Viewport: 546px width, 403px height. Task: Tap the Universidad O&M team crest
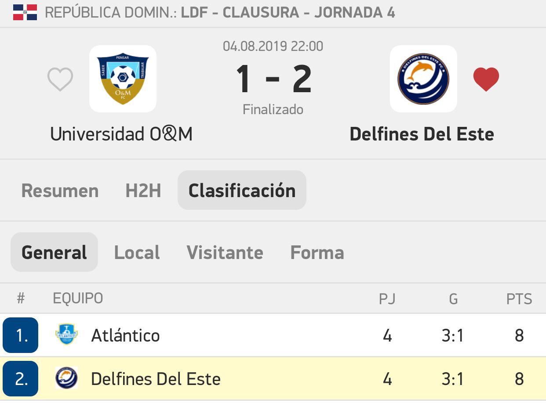coord(123,79)
